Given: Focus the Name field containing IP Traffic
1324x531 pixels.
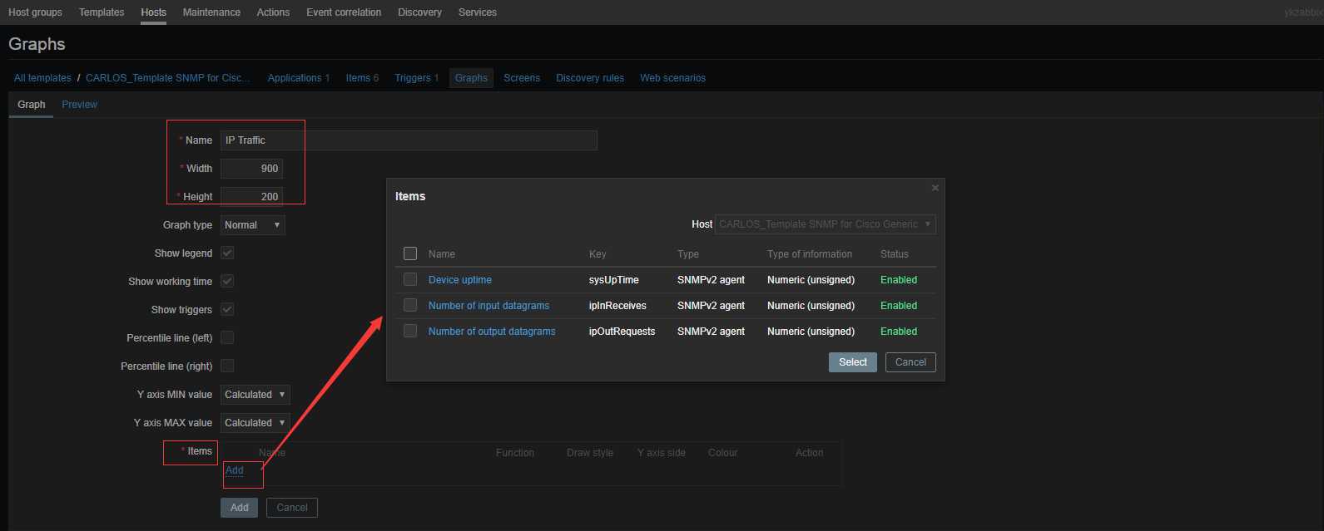Looking at the screenshot, I should tap(409, 140).
